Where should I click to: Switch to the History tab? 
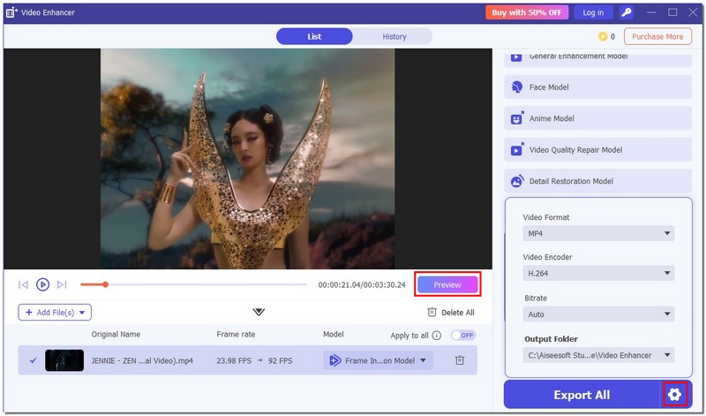(394, 36)
